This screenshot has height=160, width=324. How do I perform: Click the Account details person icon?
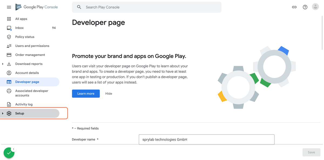[x=9, y=73]
